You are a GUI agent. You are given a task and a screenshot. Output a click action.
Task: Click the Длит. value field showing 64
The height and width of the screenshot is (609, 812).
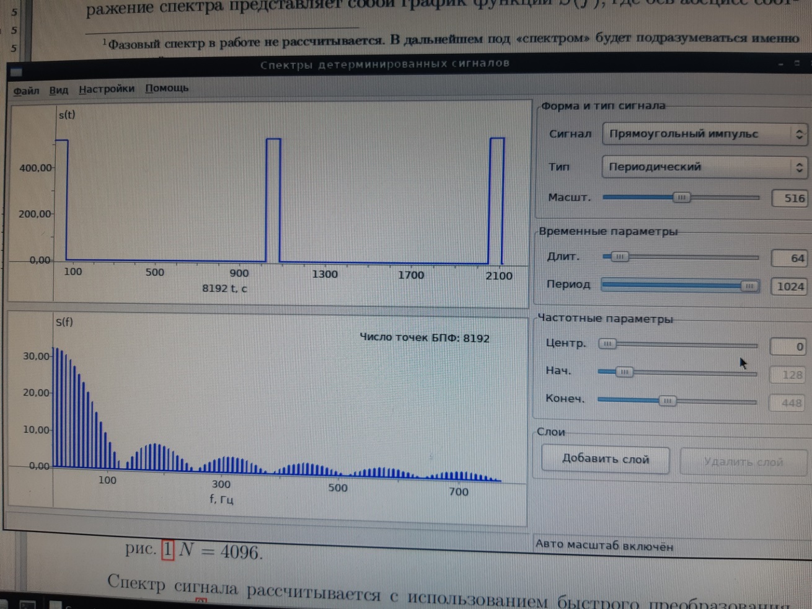790,258
